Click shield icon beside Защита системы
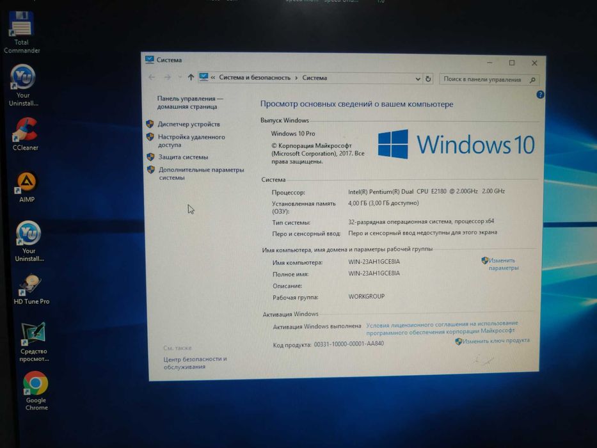This screenshot has width=597, height=448. tap(150, 157)
